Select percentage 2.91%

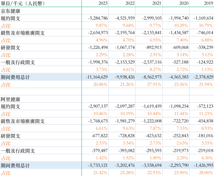pos(155,55)
